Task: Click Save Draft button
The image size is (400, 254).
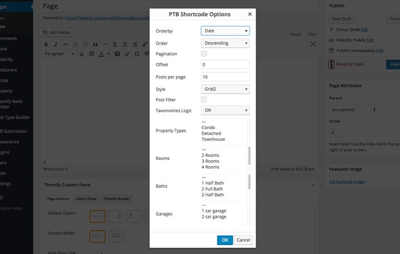Action: pos(342,19)
